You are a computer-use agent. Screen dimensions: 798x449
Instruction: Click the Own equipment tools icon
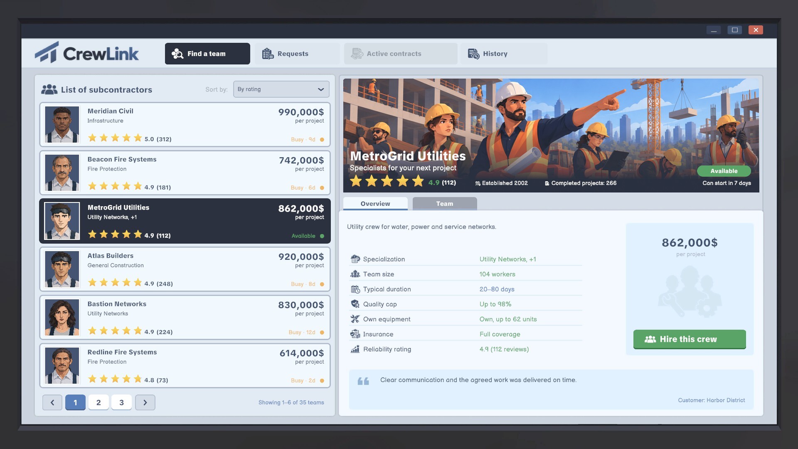click(x=355, y=319)
